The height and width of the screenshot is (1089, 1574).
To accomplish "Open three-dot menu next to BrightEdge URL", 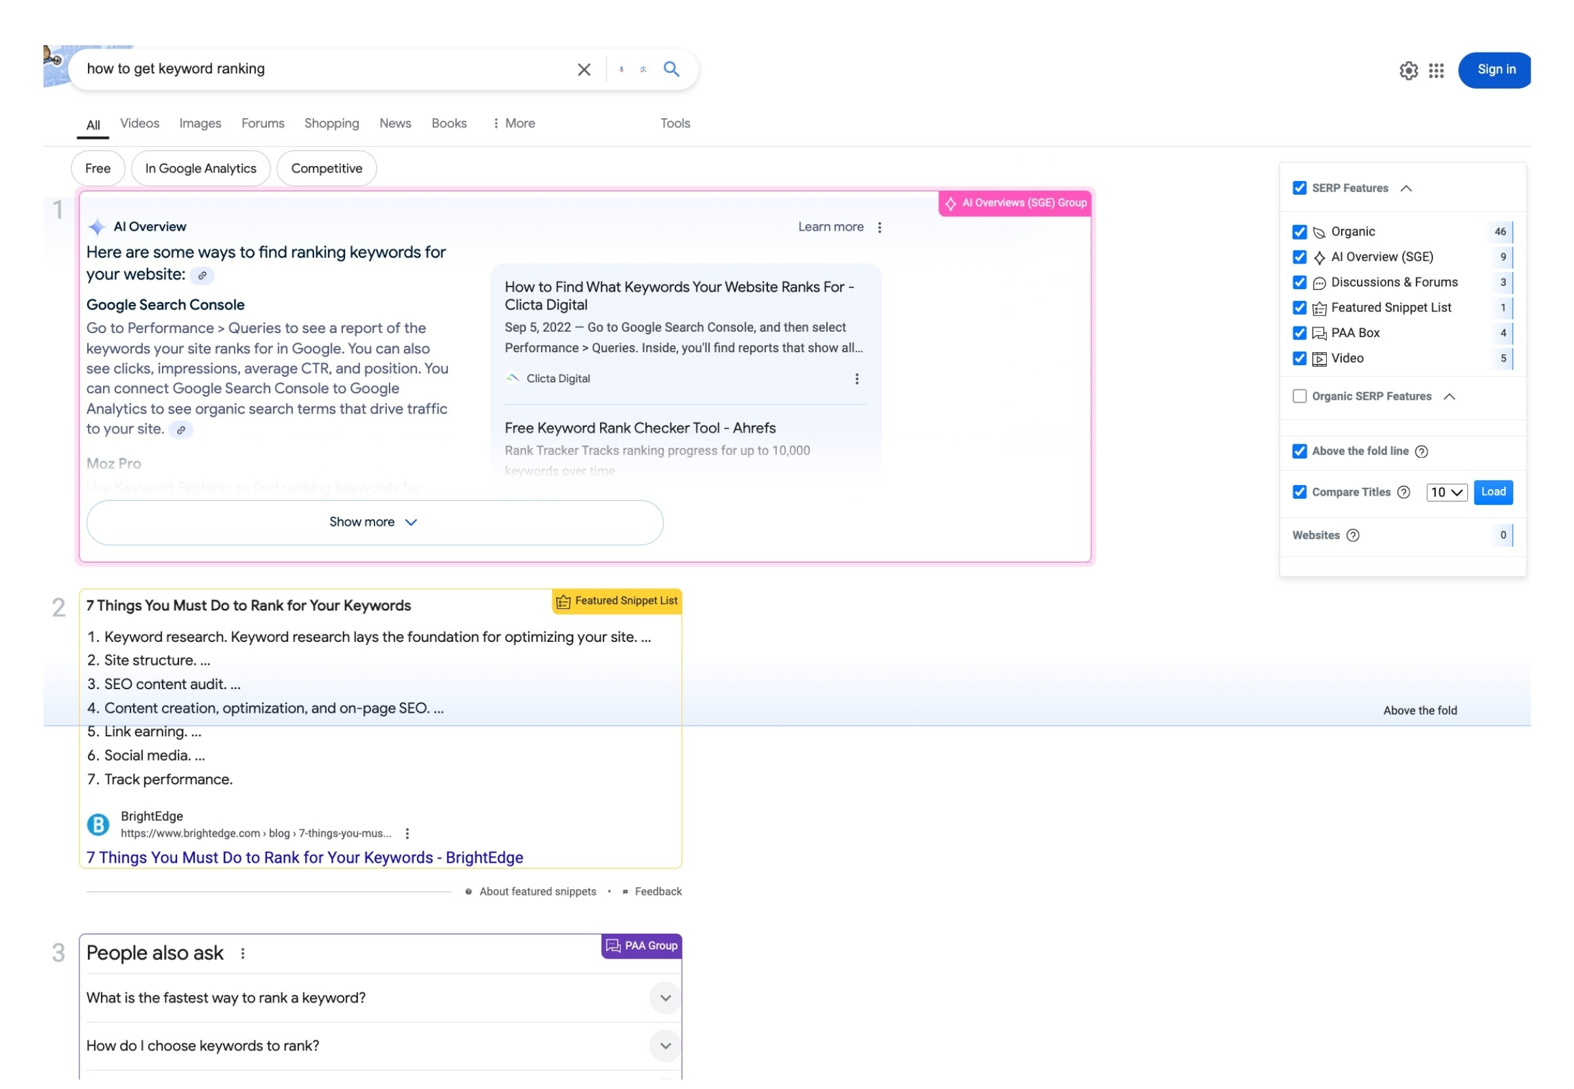I will [x=407, y=833].
